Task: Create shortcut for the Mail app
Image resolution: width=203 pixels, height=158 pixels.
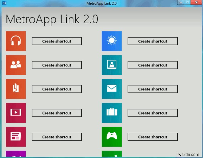Action: click(153, 89)
